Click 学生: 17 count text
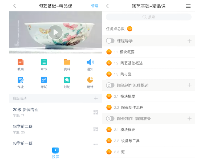 pos(18,115)
